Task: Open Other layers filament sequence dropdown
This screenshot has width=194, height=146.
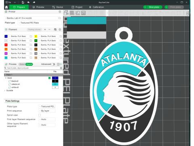Action: point(47,125)
